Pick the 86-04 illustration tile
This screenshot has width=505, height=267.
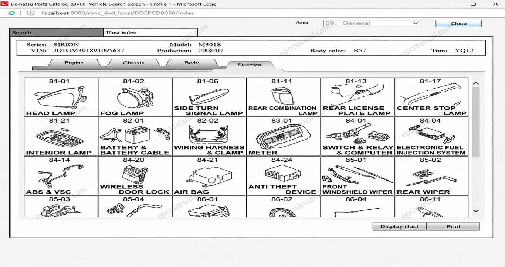click(x=357, y=206)
